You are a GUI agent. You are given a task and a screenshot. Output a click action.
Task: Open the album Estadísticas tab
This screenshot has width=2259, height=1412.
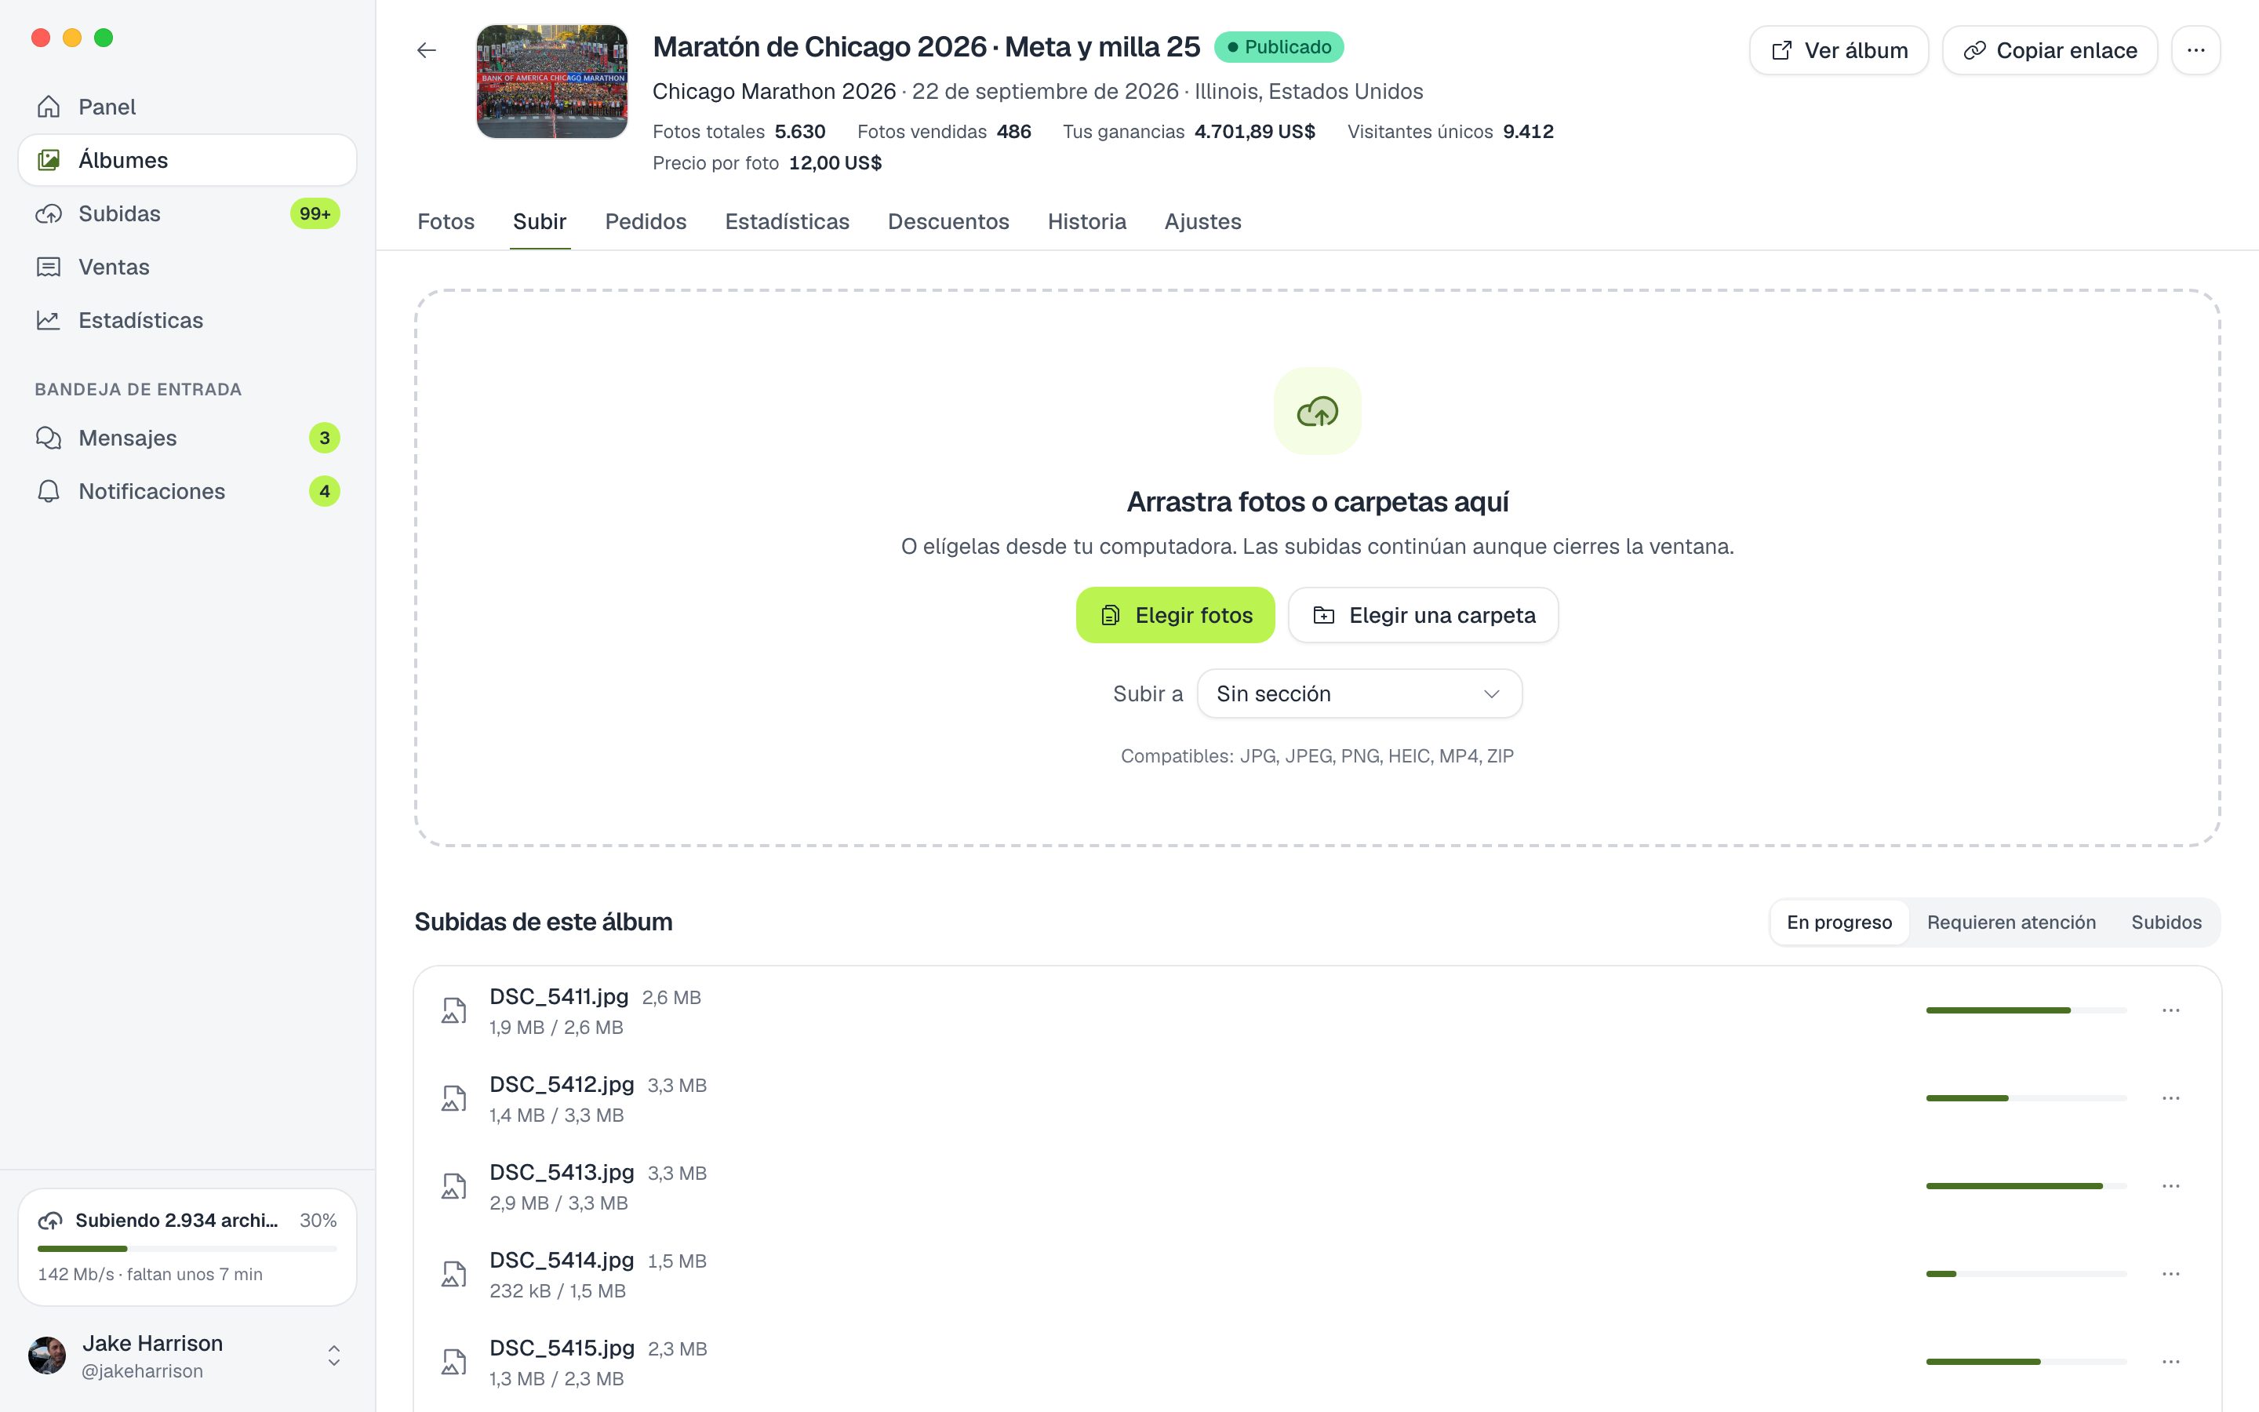pyautogui.click(x=787, y=221)
